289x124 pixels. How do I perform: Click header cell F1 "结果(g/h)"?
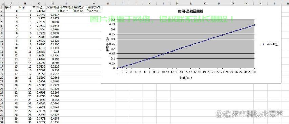click(x=80, y=7)
